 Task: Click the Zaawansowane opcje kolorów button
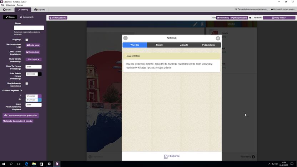[x=21, y=116]
